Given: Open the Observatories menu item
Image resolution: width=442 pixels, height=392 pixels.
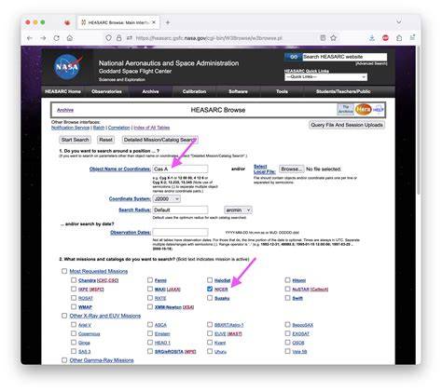Looking at the screenshot, I should click(106, 91).
